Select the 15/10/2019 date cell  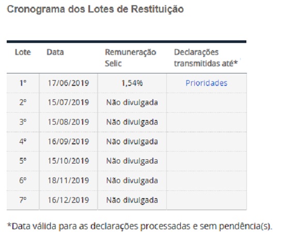click(x=68, y=161)
